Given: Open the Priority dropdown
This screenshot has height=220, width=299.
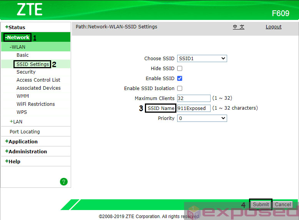Looking at the screenshot, I should coord(202,118).
